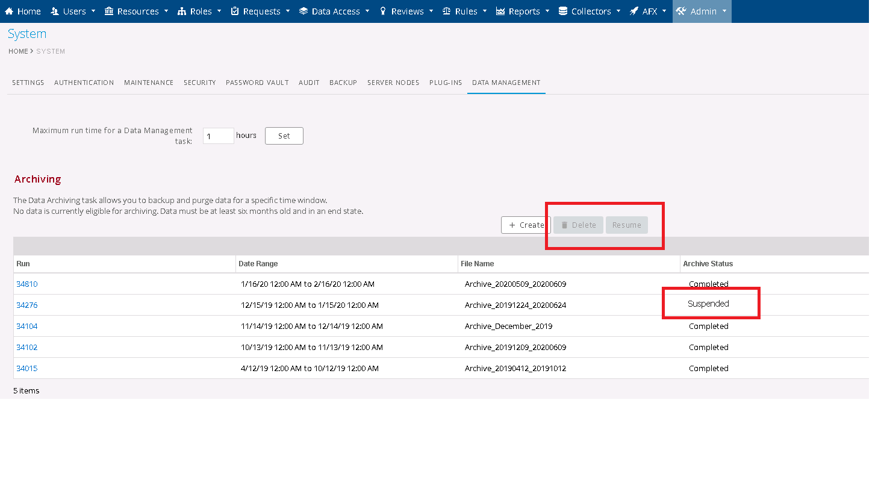Screen dimensions: 881x491
Task: Switch to the Password Vault tab
Action: (x=257, y=83)
